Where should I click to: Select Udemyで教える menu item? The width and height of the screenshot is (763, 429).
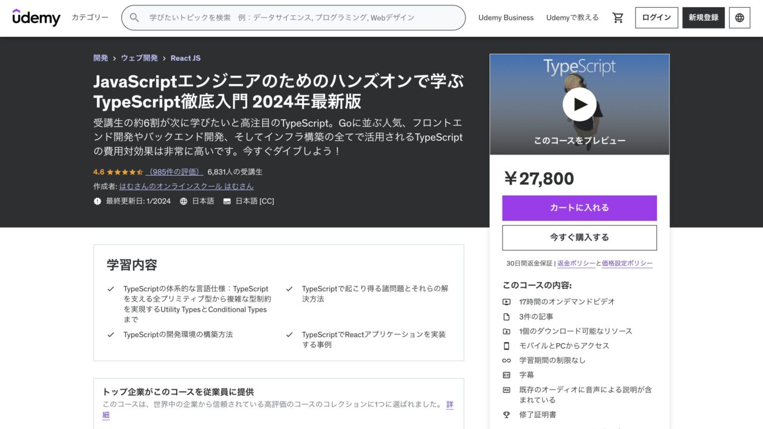572,18
